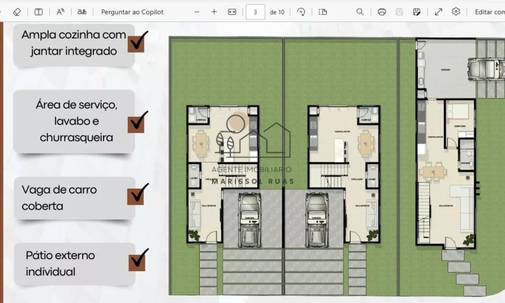This screenshot has height=303, width=505.
Task: Select the Eraser tool in the PDF toolbar
Action: (16, 12)
